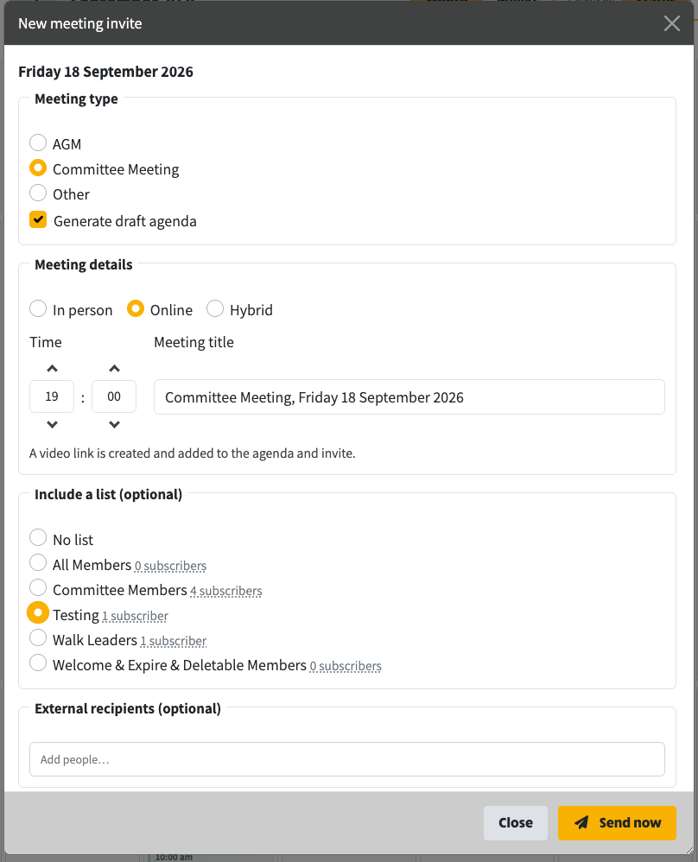Decrease minutes using the down chevron
The image size is (698, 862).
click(x=114, y=424)
